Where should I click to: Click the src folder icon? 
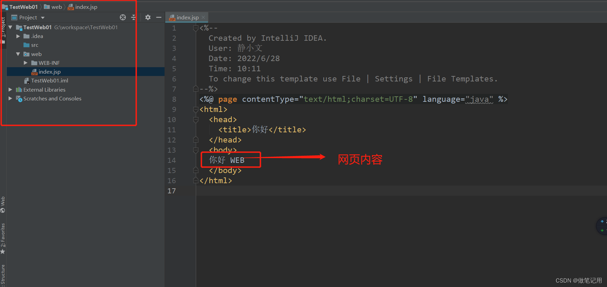[x=26, y=45]
